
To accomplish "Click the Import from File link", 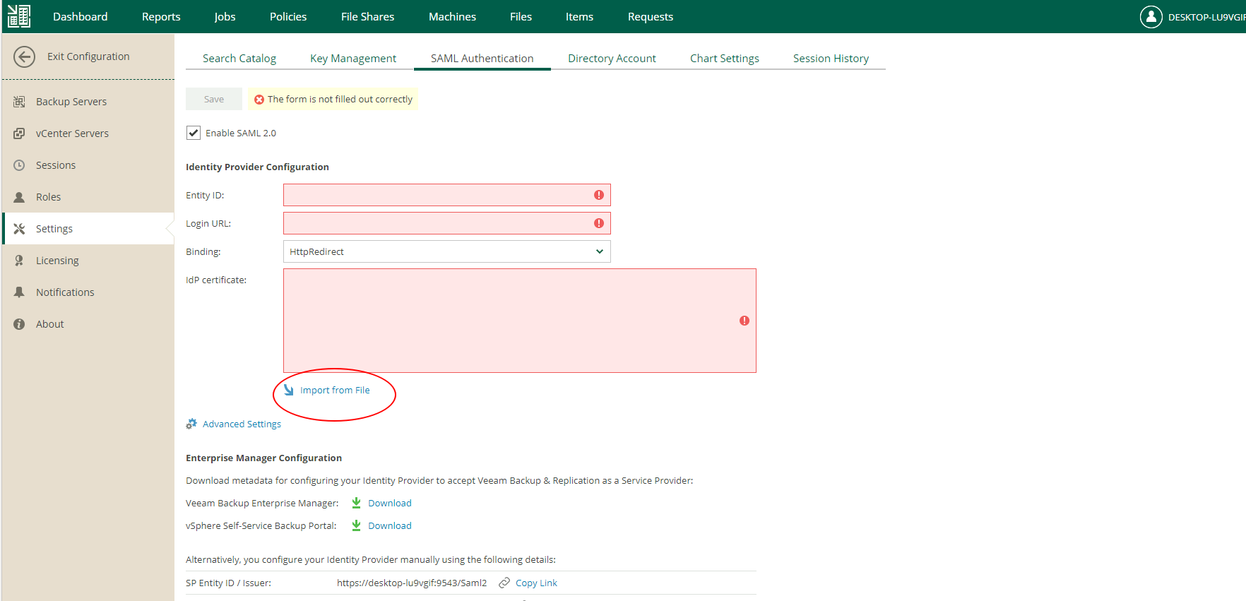I will 335,390.
